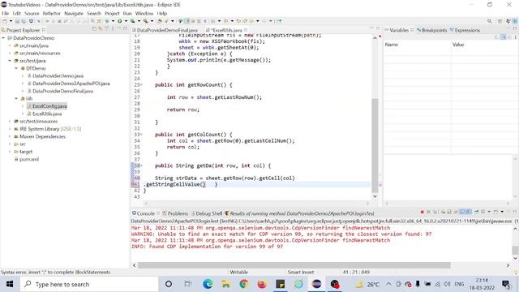Collapse getColCount method fold at line 33
The width and height of the screenshot is (519, 292).
pos(142,135)
